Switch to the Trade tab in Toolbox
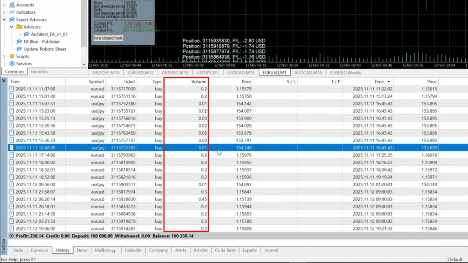468x263 pixels. point(18,250)
